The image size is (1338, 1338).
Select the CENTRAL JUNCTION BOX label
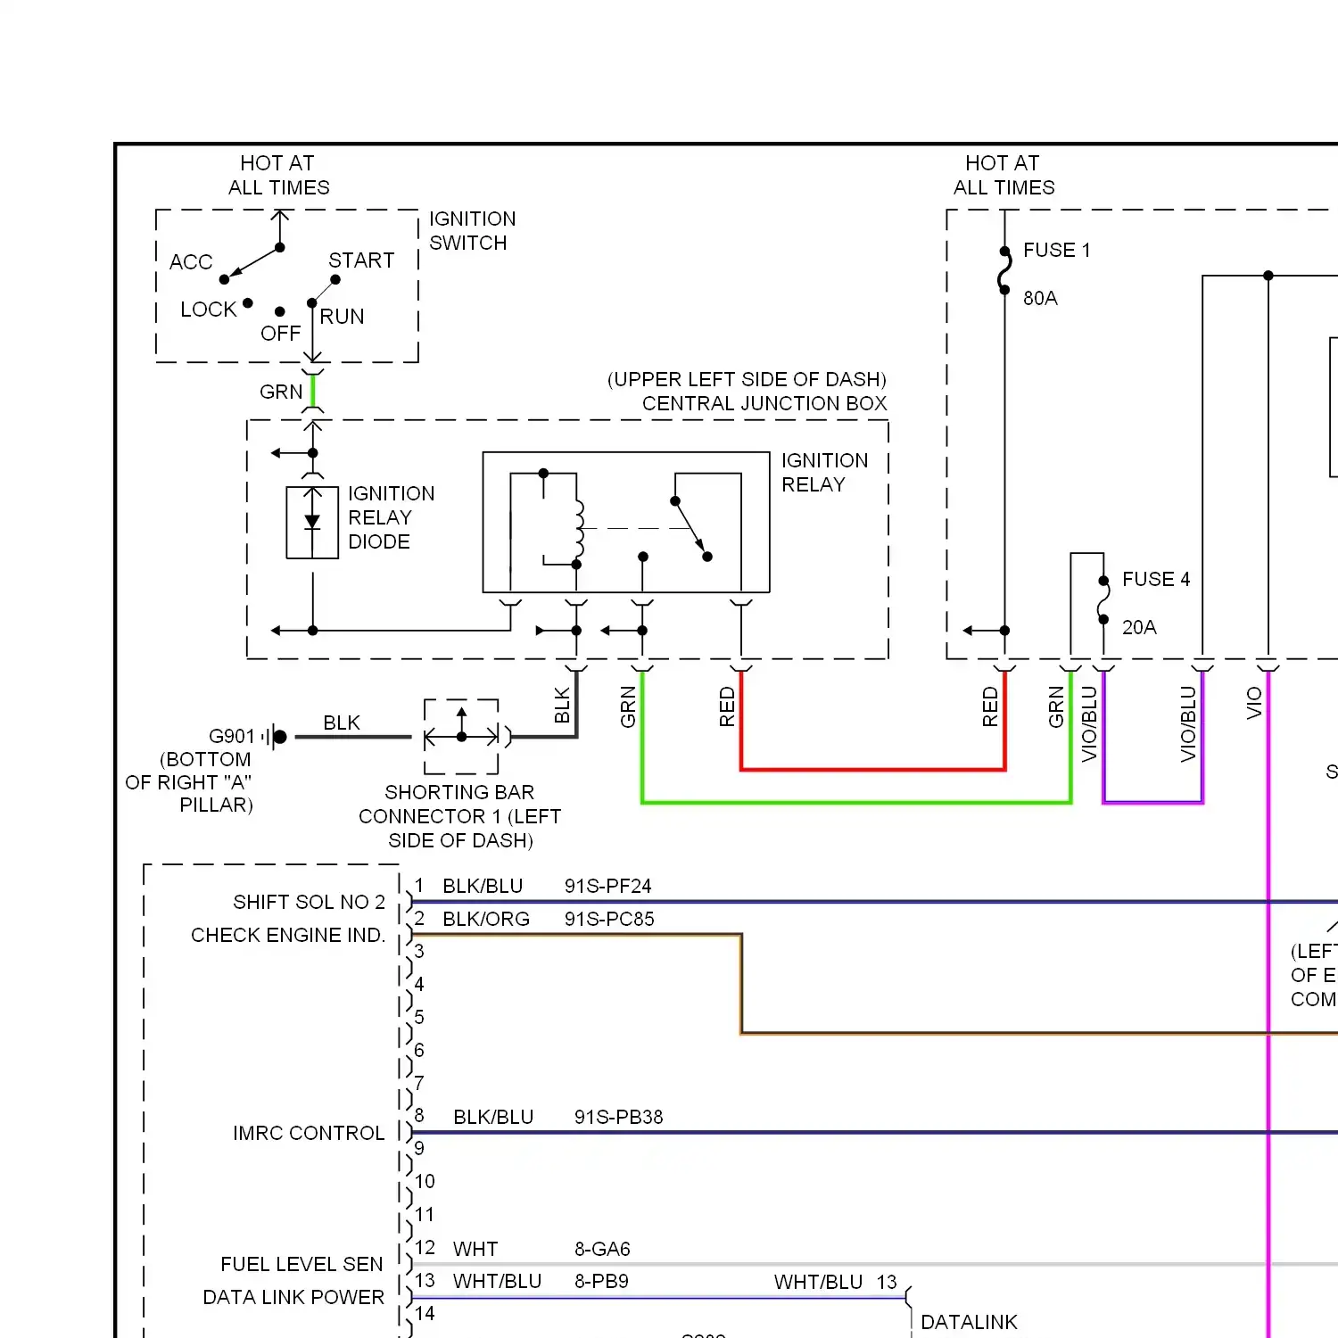click(x=764, y=403)
